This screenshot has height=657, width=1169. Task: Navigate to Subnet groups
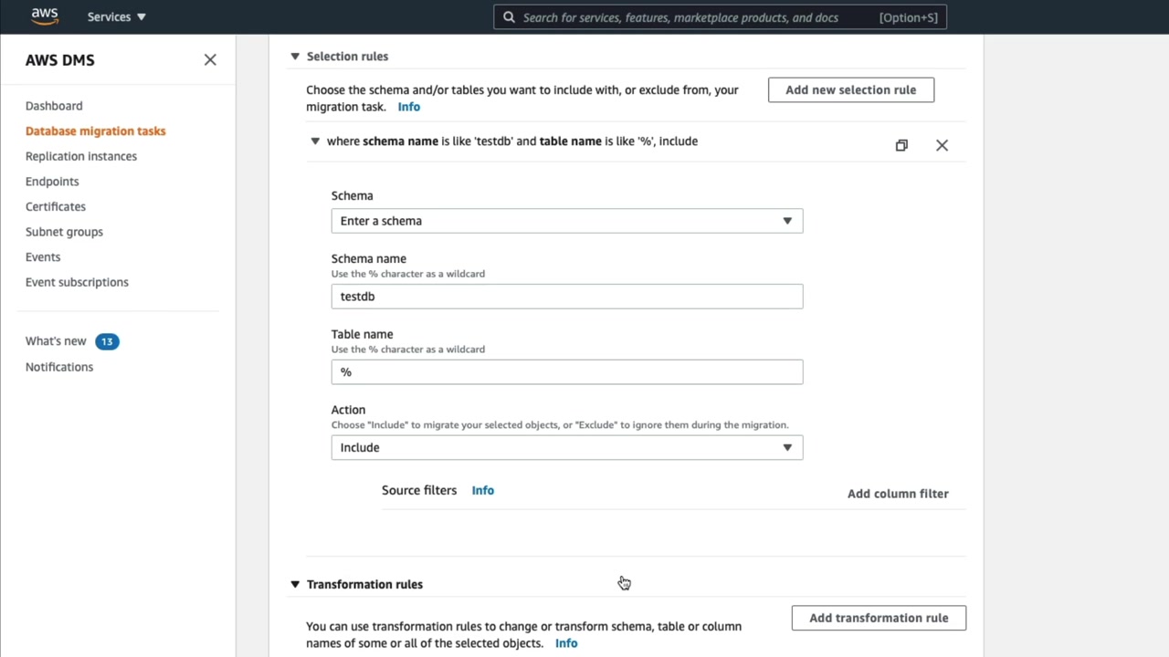[x=64, y=232]
